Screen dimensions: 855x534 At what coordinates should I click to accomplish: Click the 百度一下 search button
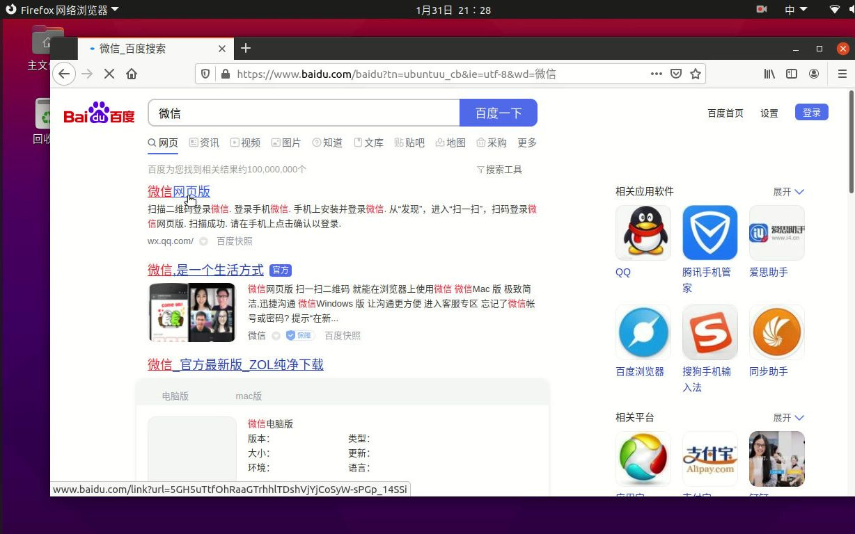499,113
